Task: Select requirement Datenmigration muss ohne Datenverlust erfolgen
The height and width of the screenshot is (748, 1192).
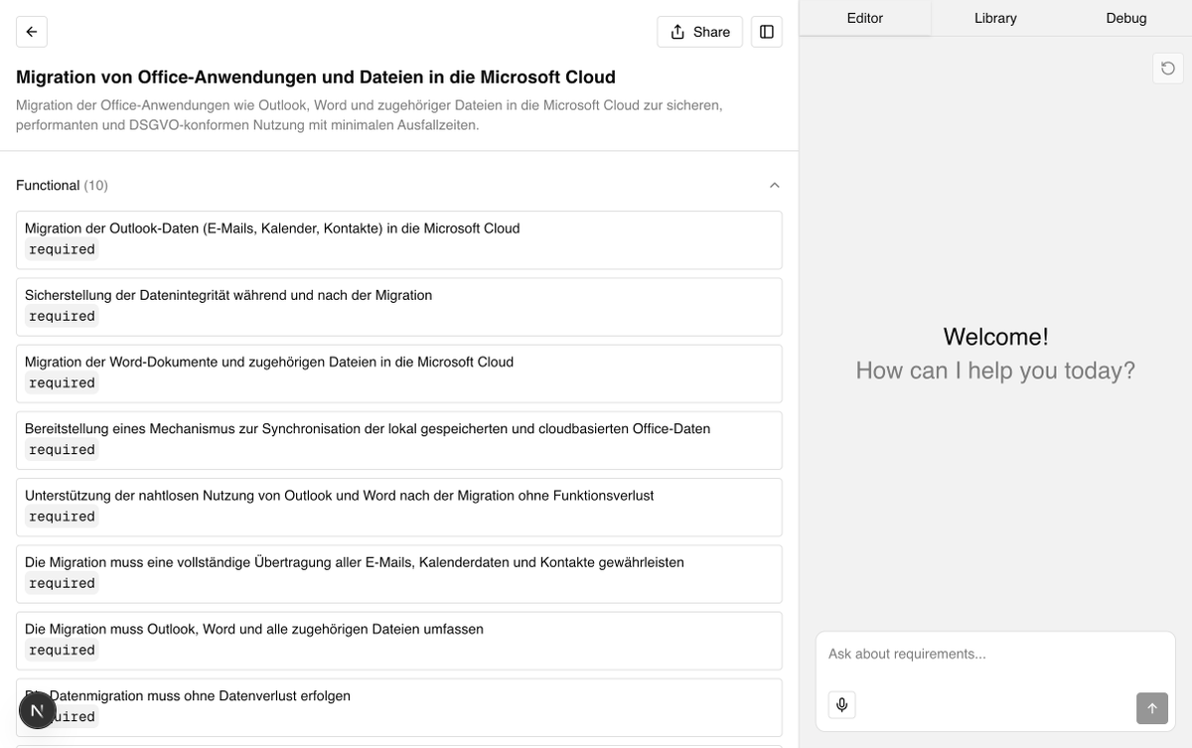Action: tap(399, 707)
